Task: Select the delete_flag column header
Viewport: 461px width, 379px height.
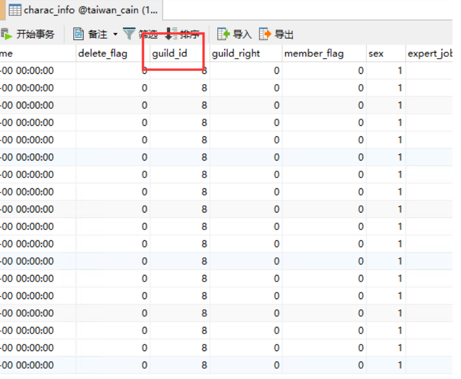Action: (103, 53)
